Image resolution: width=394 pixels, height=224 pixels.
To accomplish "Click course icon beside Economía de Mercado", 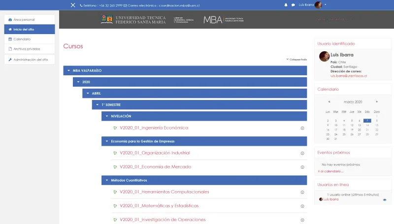I will [x=115, y=167].
